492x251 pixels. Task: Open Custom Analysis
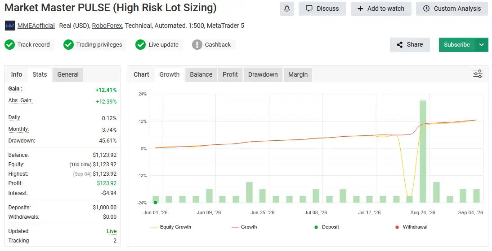pos(452,9)
